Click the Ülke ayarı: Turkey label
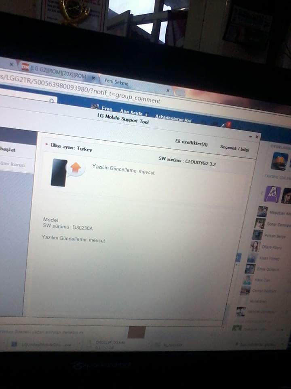The height and width of the screenshot is (389, 291). (x=71, y=147)
